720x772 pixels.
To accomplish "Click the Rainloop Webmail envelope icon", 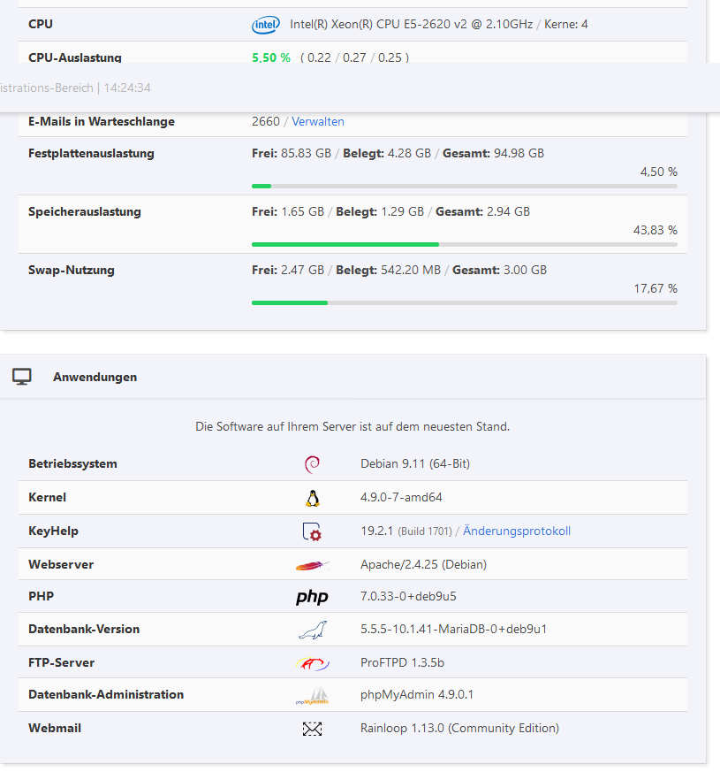I will click(312, 729).
